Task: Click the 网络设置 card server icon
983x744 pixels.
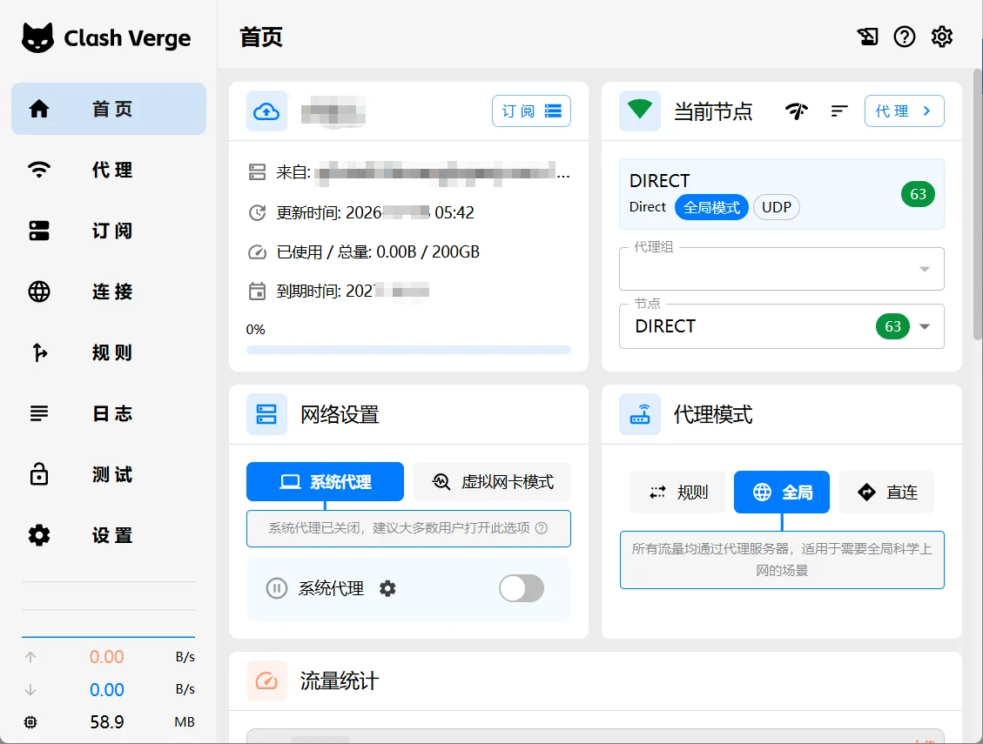Action: point(266,414)
